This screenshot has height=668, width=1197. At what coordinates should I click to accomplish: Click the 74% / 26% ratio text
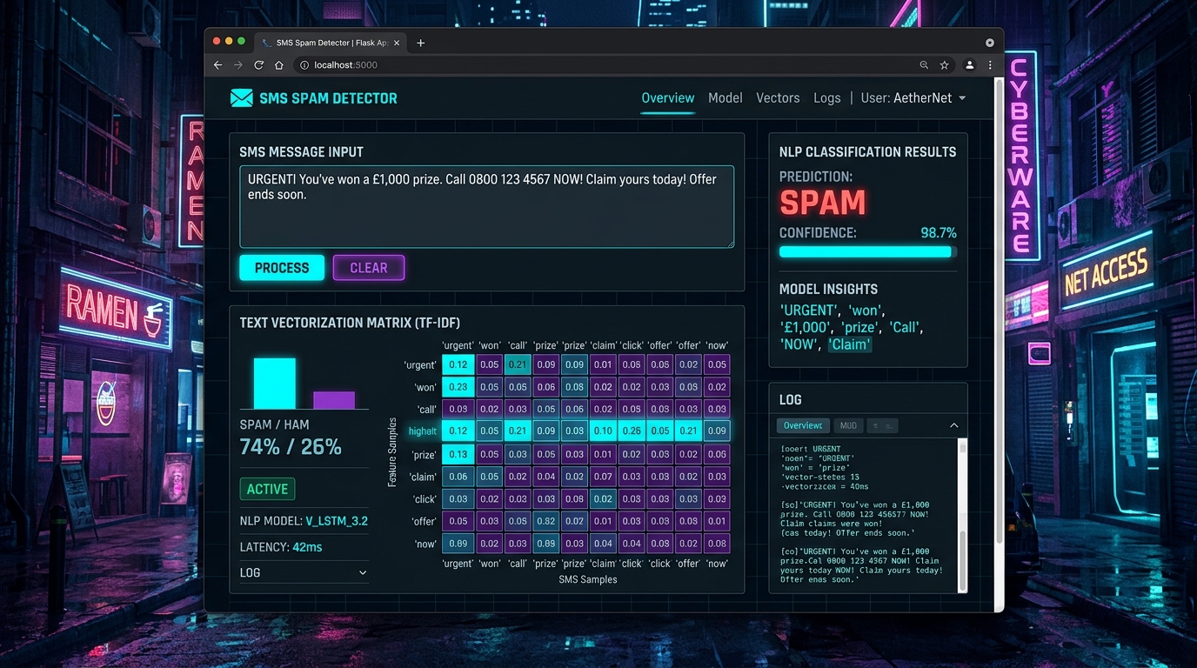tap(291, 447)
